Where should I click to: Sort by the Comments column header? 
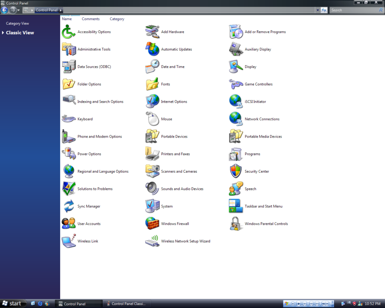(91, 19)
